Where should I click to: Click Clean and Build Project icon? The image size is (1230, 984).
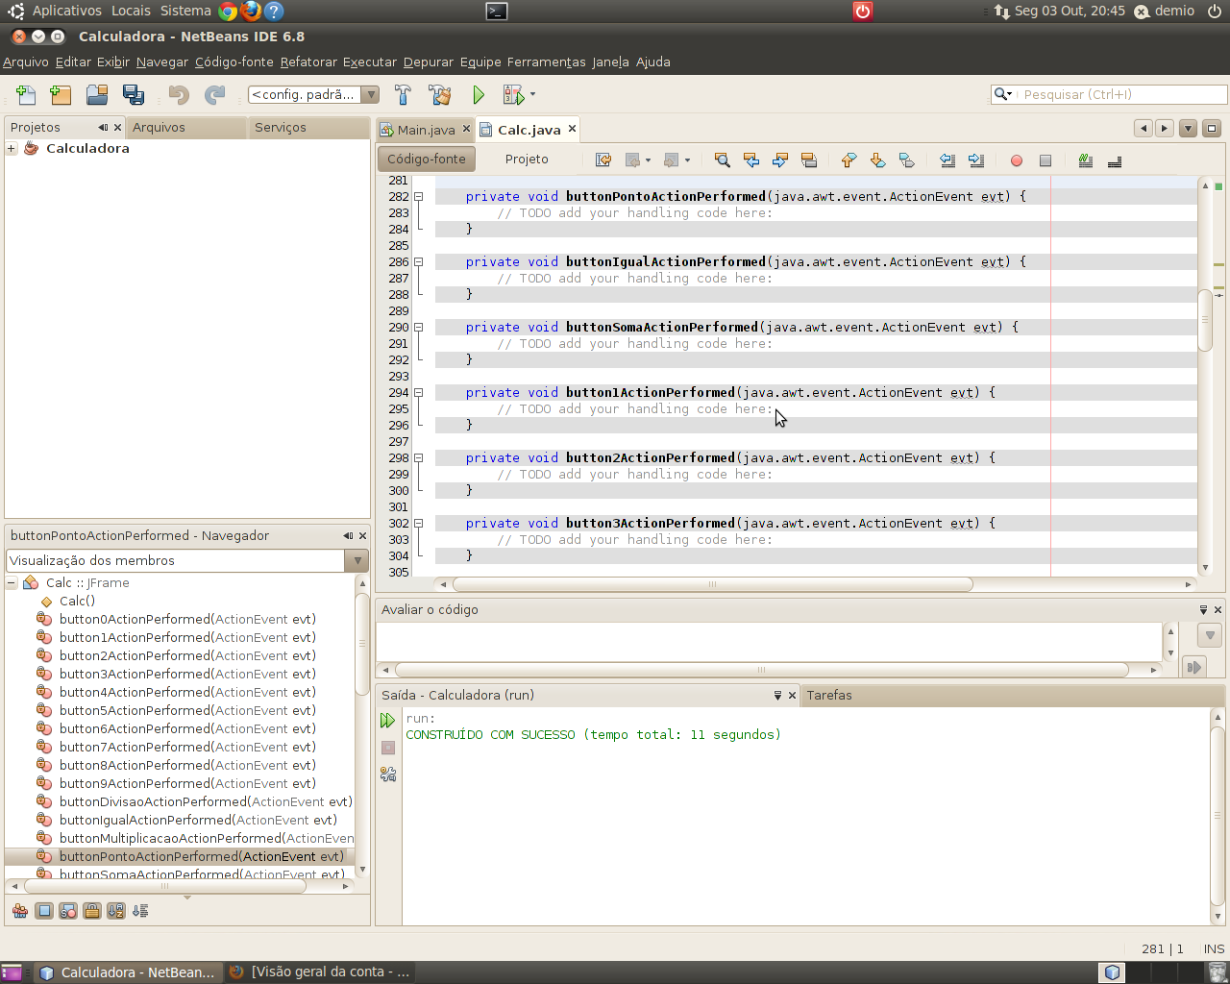point(440,94)
